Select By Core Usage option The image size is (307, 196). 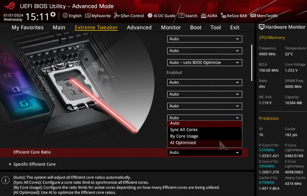[204, 136]
